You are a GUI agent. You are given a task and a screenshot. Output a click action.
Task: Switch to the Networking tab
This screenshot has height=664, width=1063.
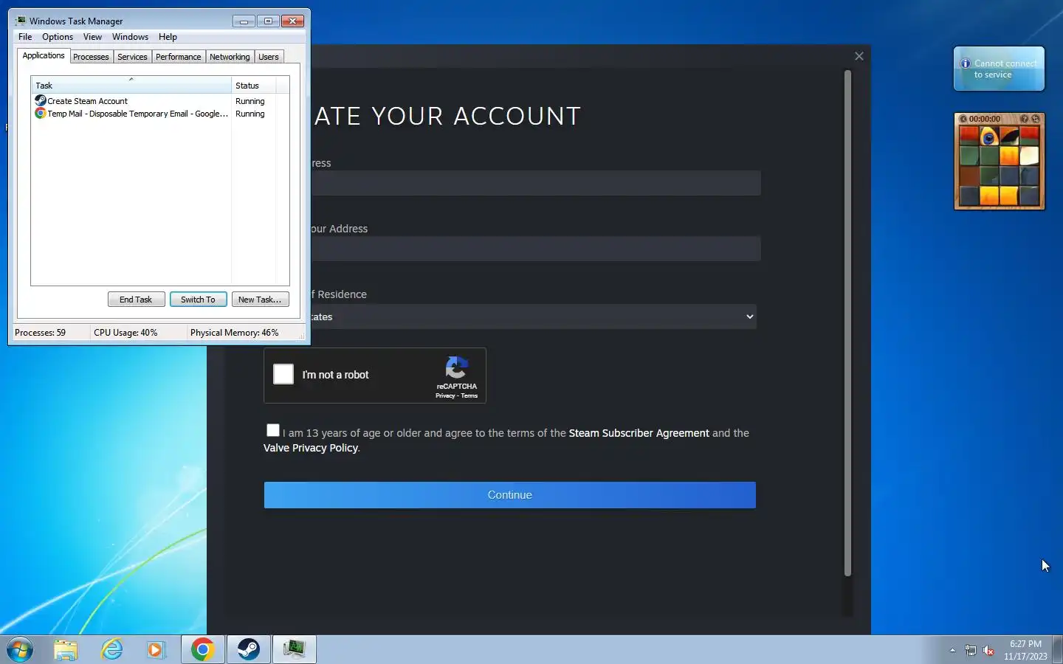(x=230, y=57)
